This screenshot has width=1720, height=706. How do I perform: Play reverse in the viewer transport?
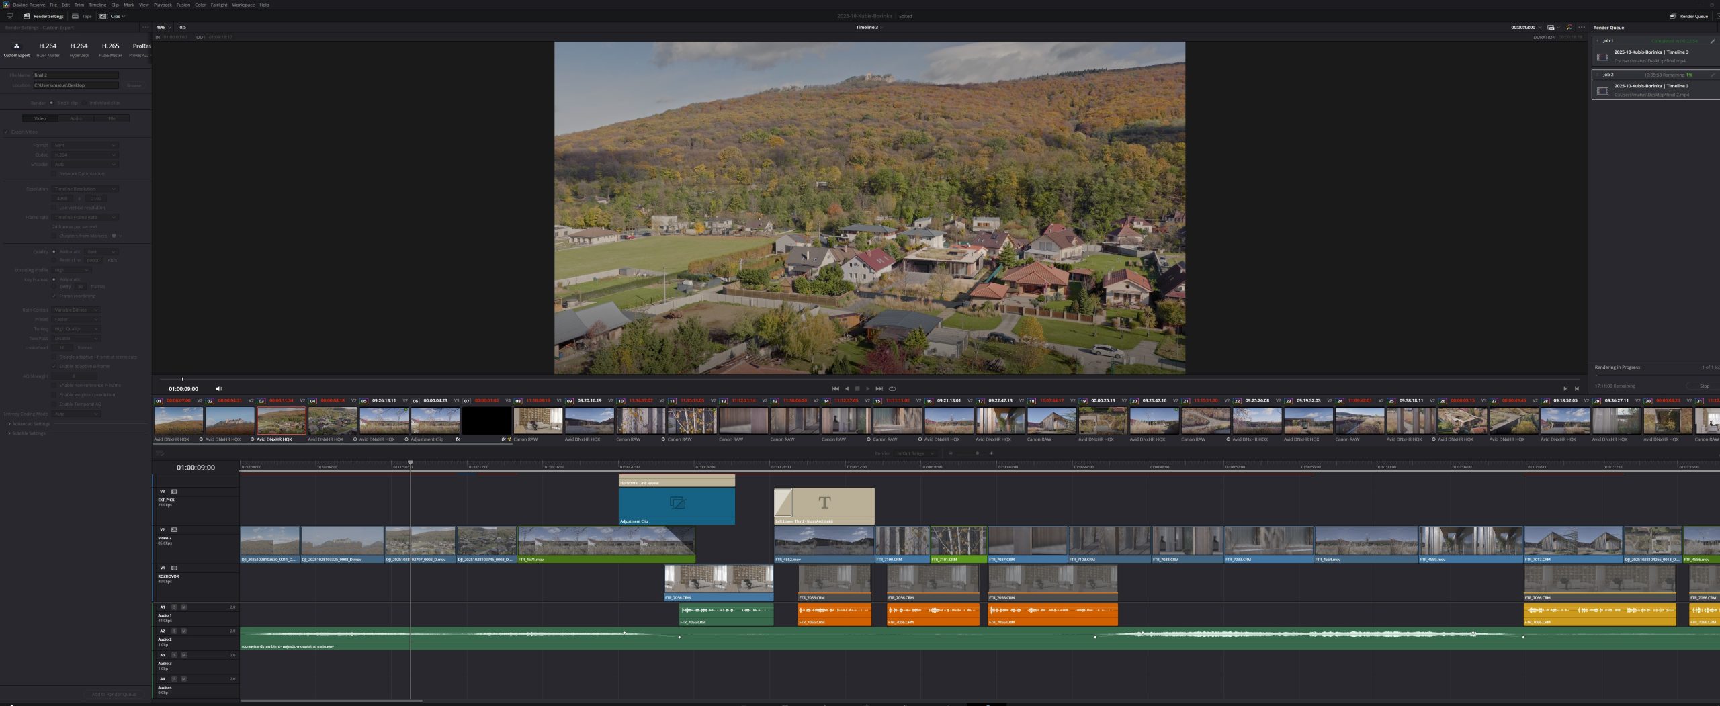pyautogui.click(x=847, y=388)
